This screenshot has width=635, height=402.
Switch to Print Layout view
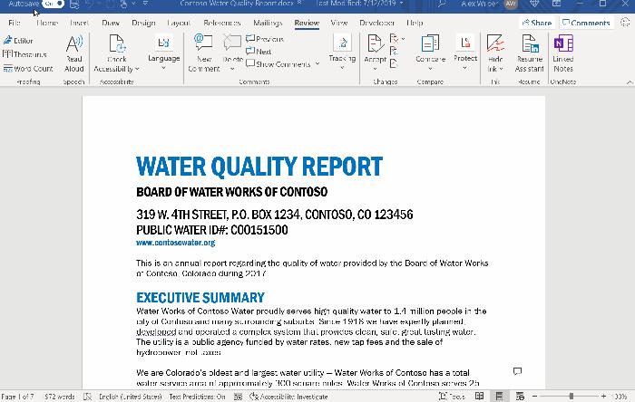click(x=499, y=397)
